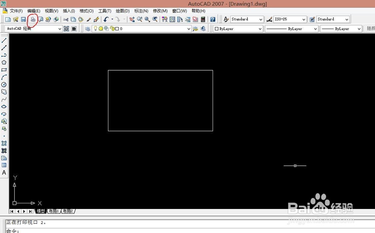Toggle layer 0 lock icon
The width and height of the screenshot is (375, 233).
pyautogui.click(x=112, y=29)
